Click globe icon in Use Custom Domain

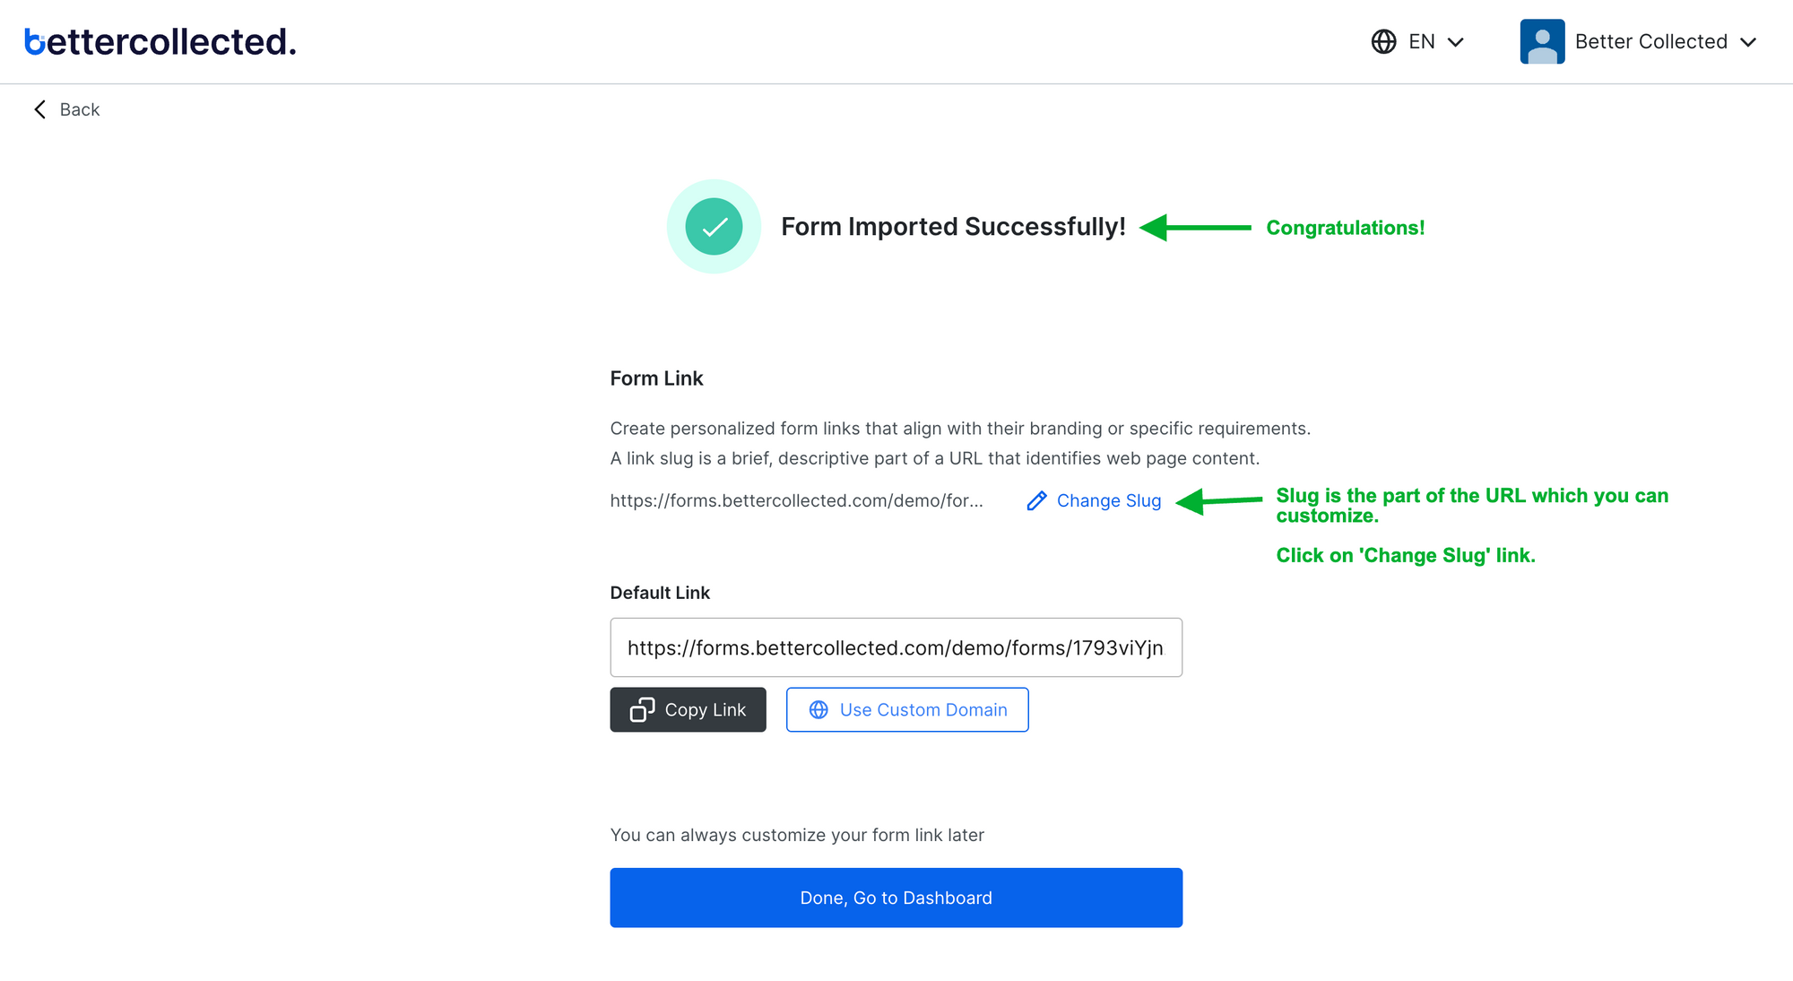pos(819,709)
